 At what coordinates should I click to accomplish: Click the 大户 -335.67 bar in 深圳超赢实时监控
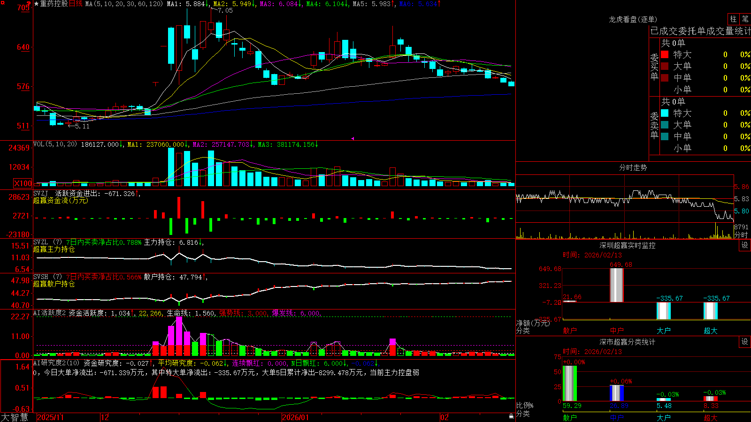[x=663, y=311]
